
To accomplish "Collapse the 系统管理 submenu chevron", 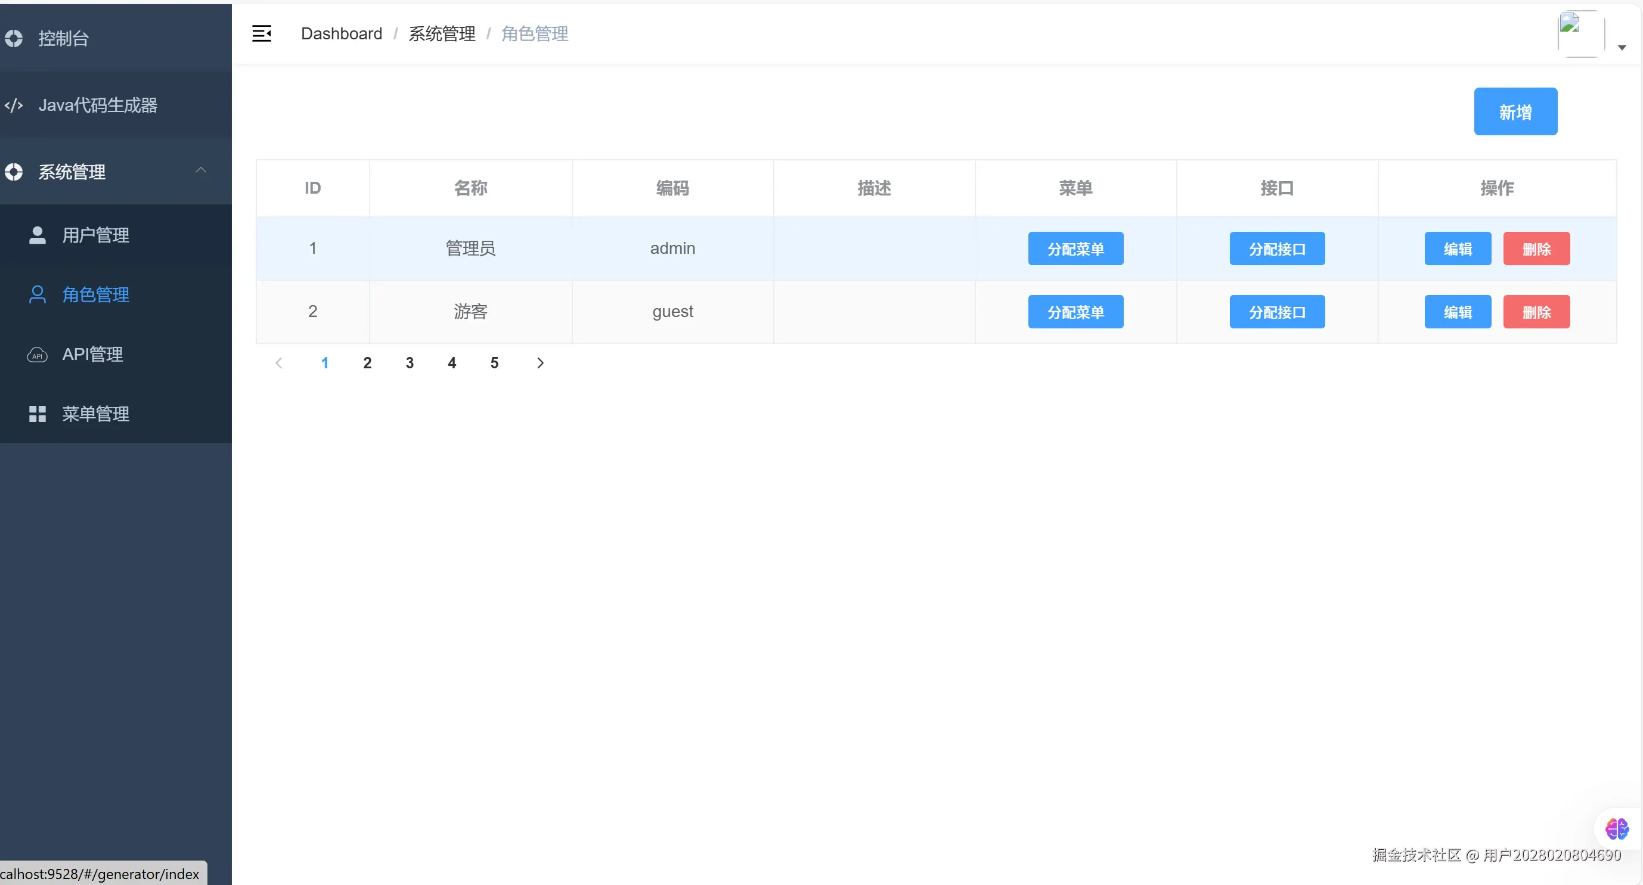I will (x=201, y=170).
